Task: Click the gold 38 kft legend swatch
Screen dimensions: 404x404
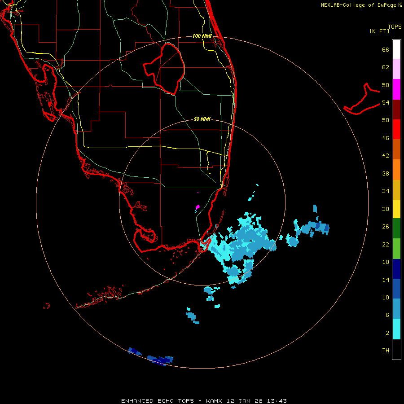Action: [x=396, y=190]
